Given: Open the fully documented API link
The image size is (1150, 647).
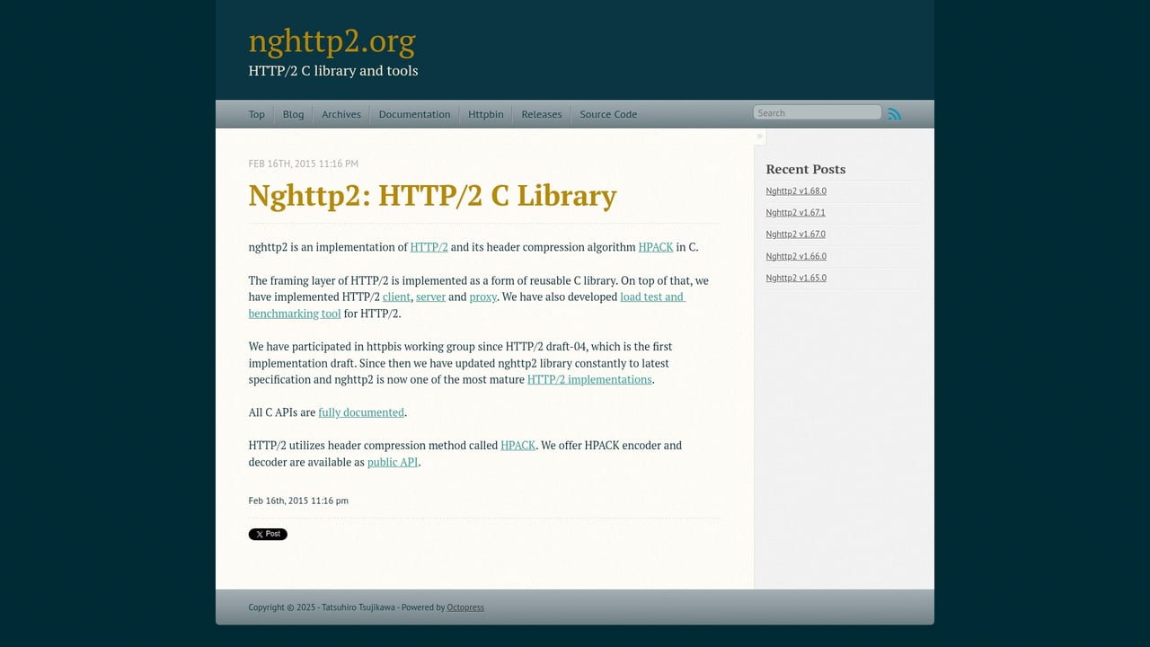Looking at the screenshot, I should [x=361, y=412].
